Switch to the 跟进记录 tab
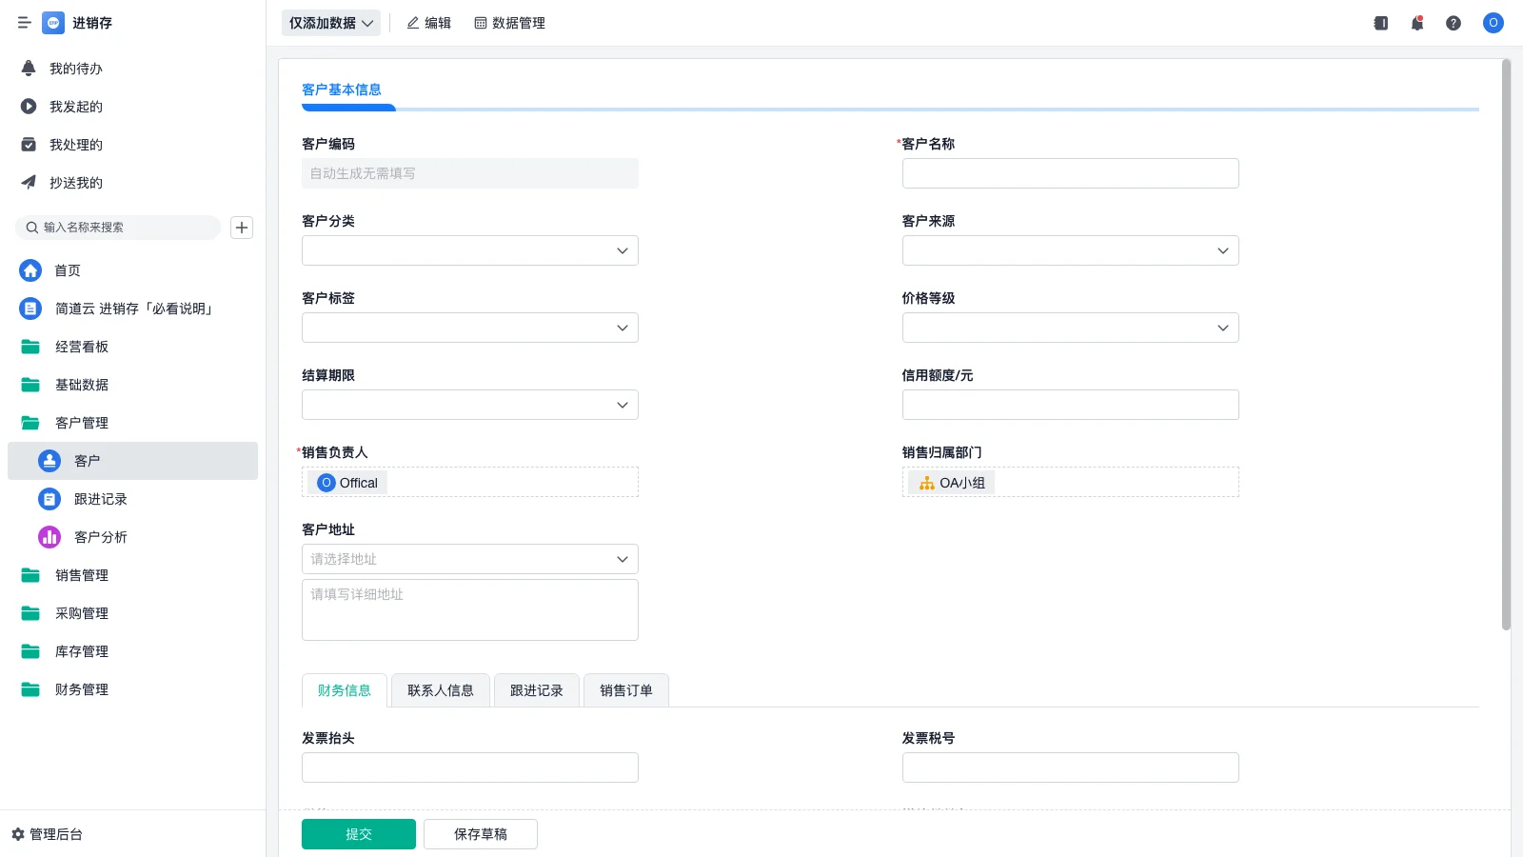Screen dimensions: 1523x857 537,690
